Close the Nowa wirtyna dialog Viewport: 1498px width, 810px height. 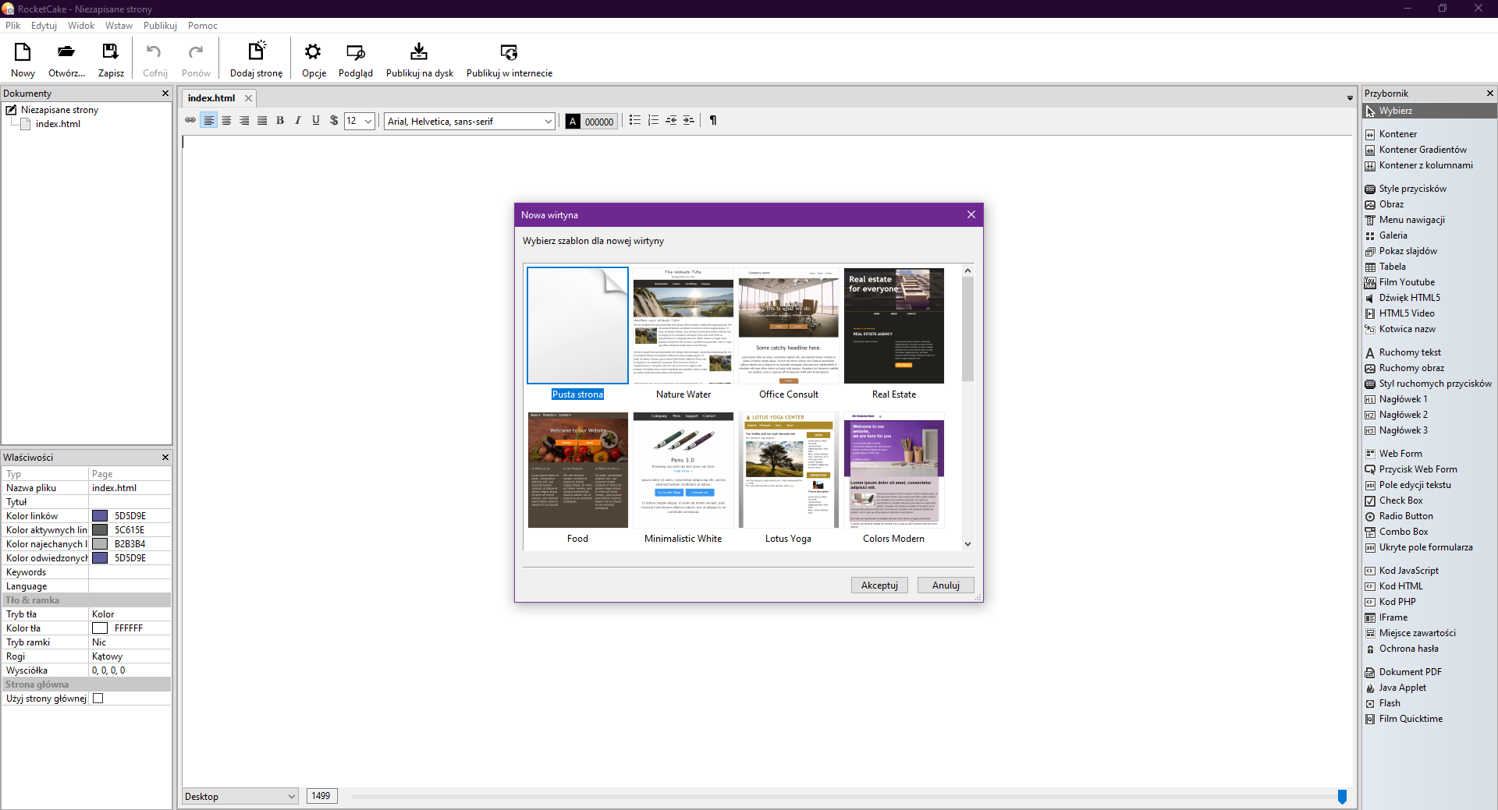(x=971, y=214)
